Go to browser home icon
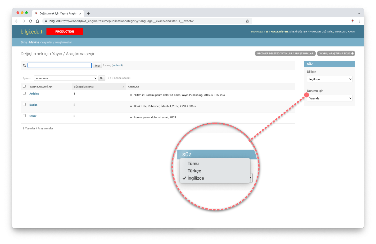This screenshot has width=376, height=244. [x=37, y=21]
